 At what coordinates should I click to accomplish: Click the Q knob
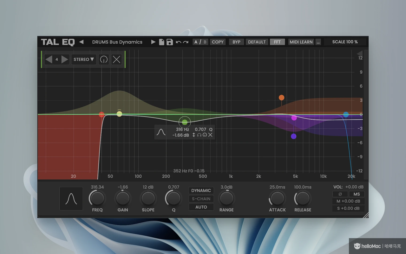pyautogui.click(x=174, y=198)
